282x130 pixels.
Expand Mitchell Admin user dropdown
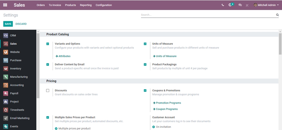point(266,5)
